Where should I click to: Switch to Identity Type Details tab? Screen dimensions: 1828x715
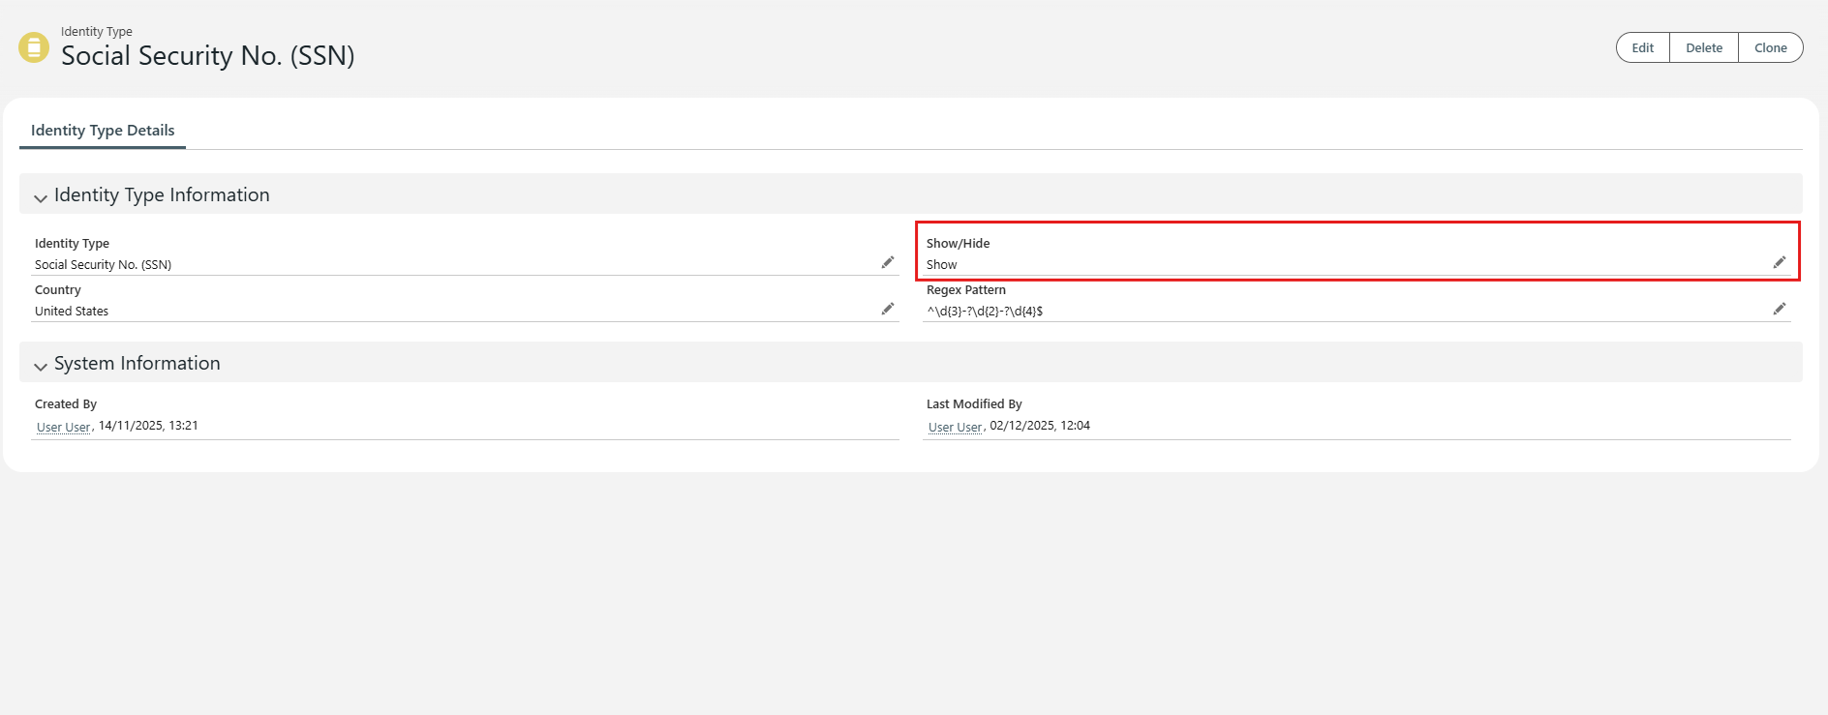coord(103,131)
